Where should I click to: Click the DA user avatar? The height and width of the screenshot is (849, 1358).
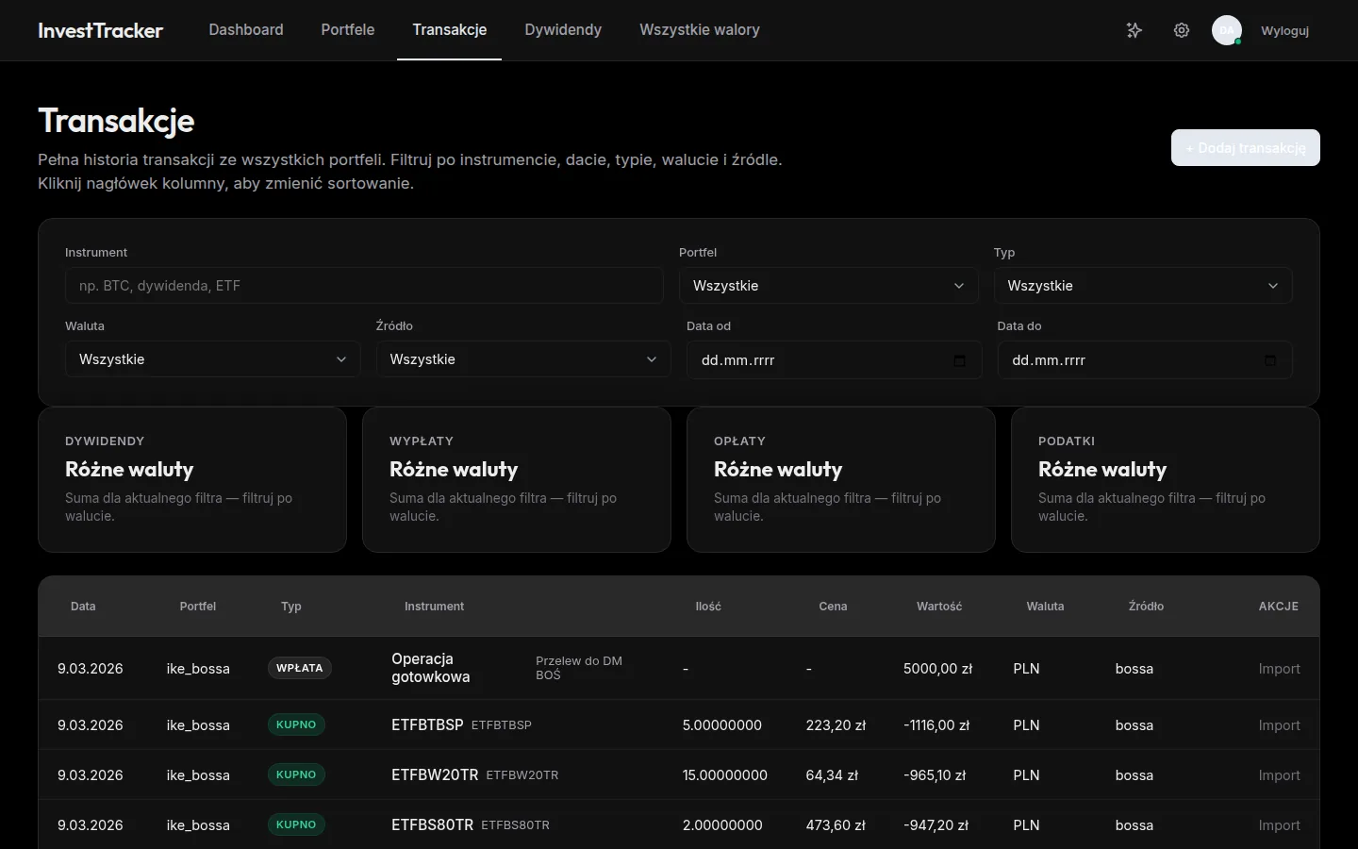coord(1226,30)
